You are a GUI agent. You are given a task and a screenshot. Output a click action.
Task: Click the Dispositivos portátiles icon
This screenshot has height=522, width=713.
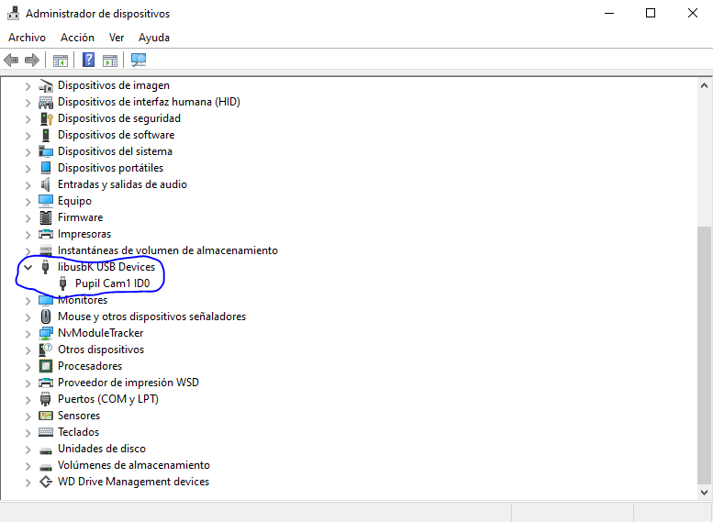(x=46, y=168)
